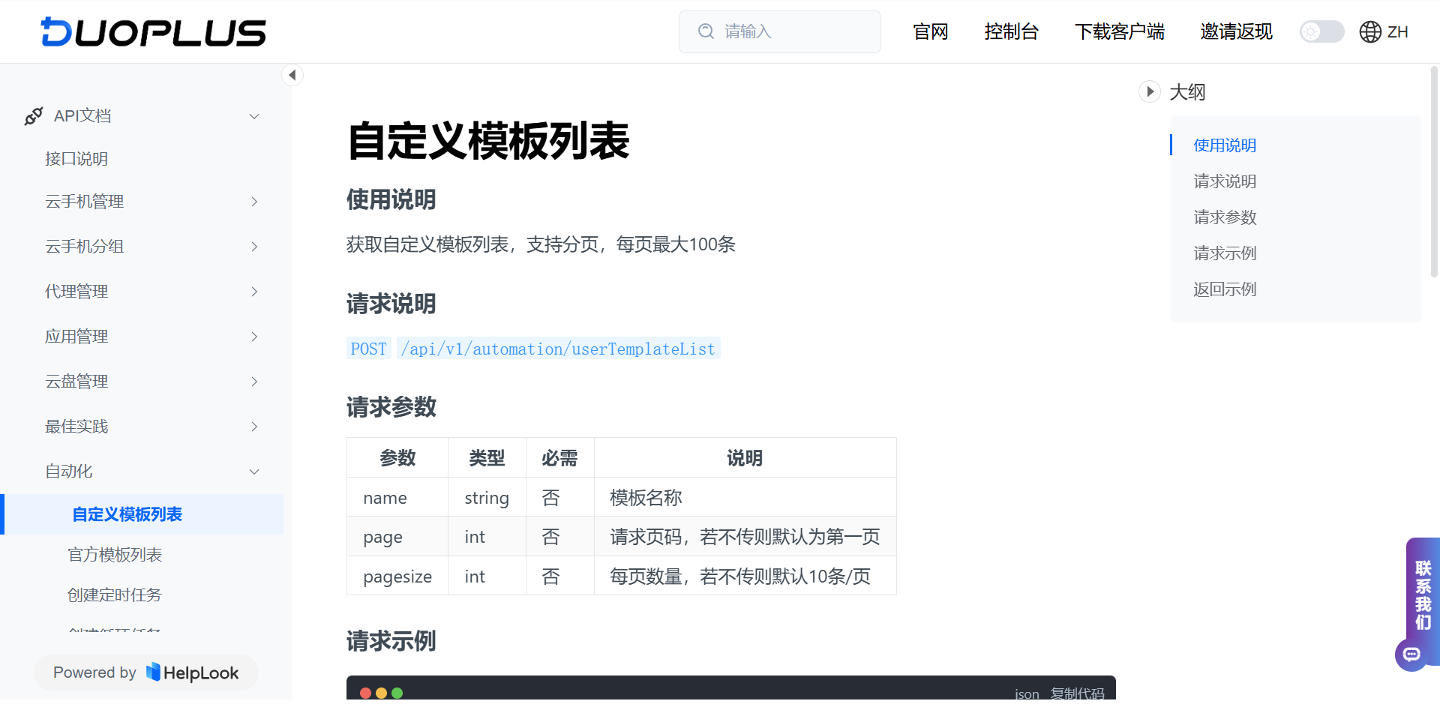This screenshot has width=1440, height=710.
Task: Click the page vertical scrollbar
Action: click(x=1434, y=172)
